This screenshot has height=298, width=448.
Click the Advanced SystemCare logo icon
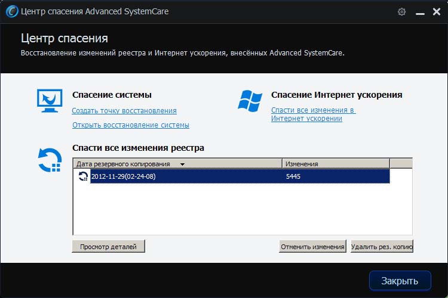(x=12, y=11)
